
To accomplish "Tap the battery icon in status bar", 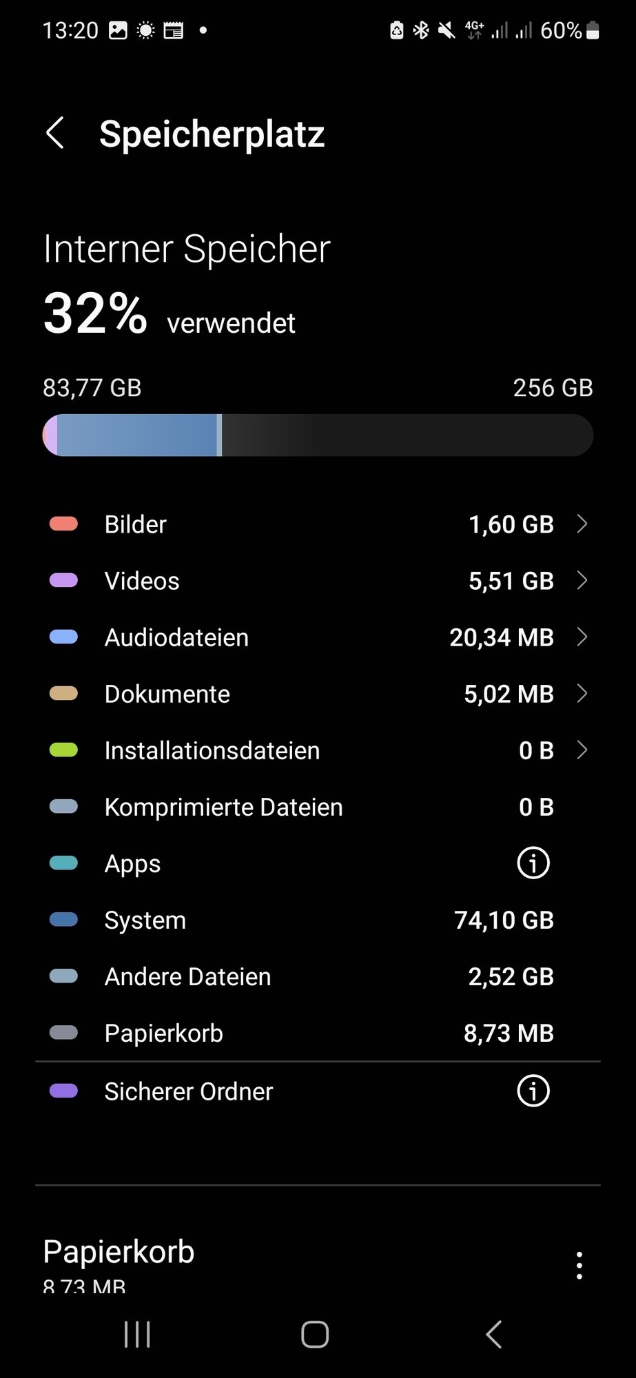I will tap(593, 30).
